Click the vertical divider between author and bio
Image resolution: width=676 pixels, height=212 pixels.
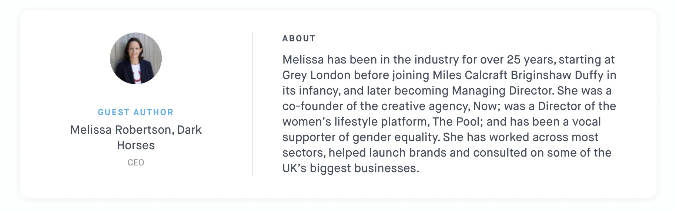point(252,104)
